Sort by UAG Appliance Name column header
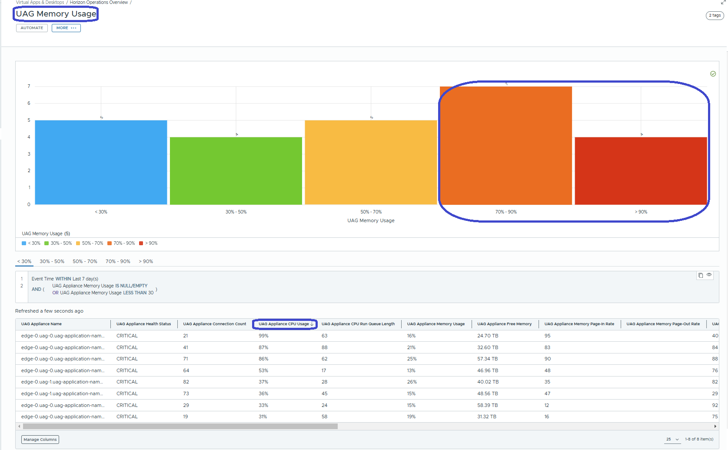Image resolution: width=728 pixels, height=450 pixels. [x=41, y=324]
